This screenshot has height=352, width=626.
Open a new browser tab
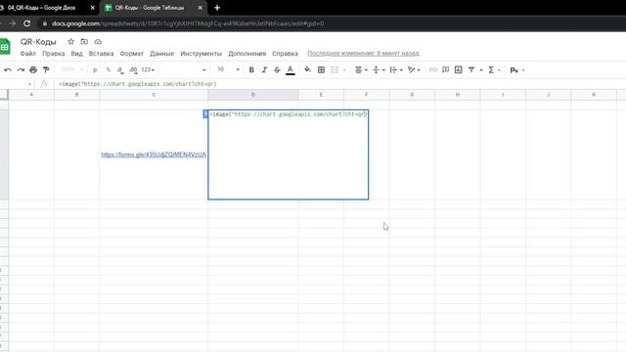217,8
